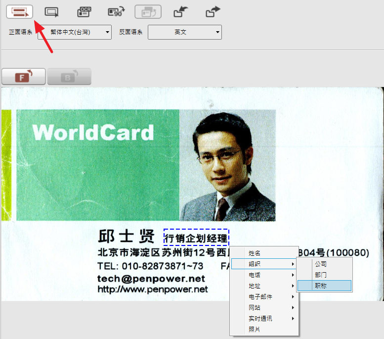This screenshot has width=384, height=339.
Task: Choose 姓名 from the context menu
Action: click(255, 253)
